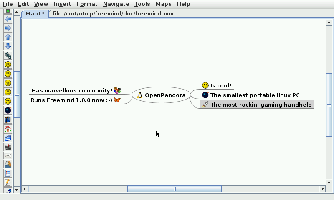The width and height of the screenshot is (334, 200).
Task: Click the horizontal scrollbar thumb
Action: (175, 189)
